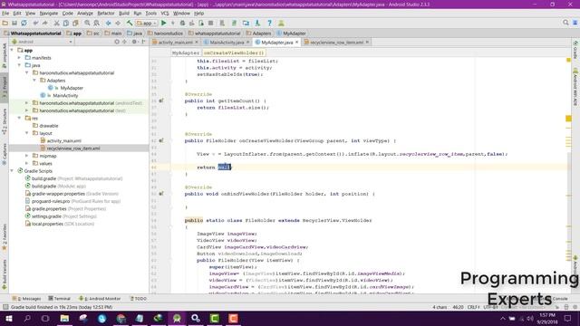
Task: Collapse the layout folder arrow
Action: (x=26, y=133)
